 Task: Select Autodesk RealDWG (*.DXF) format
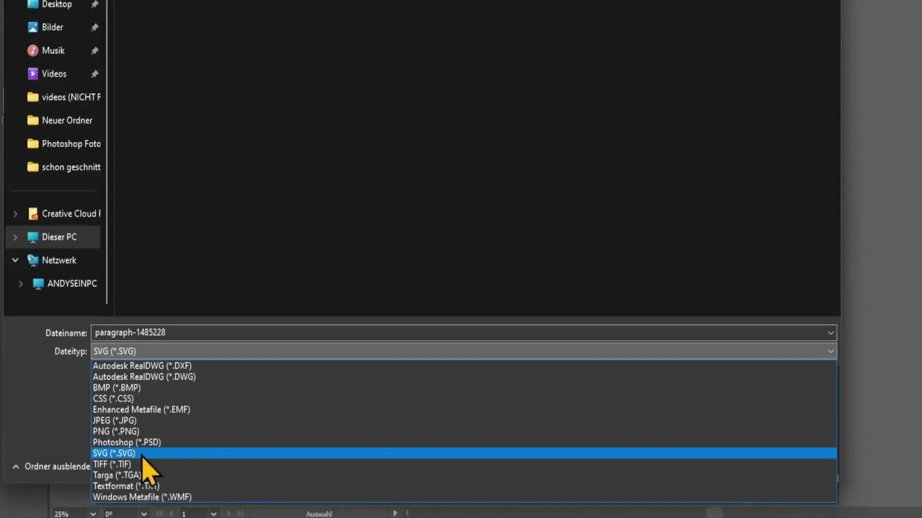click(141, 365)
